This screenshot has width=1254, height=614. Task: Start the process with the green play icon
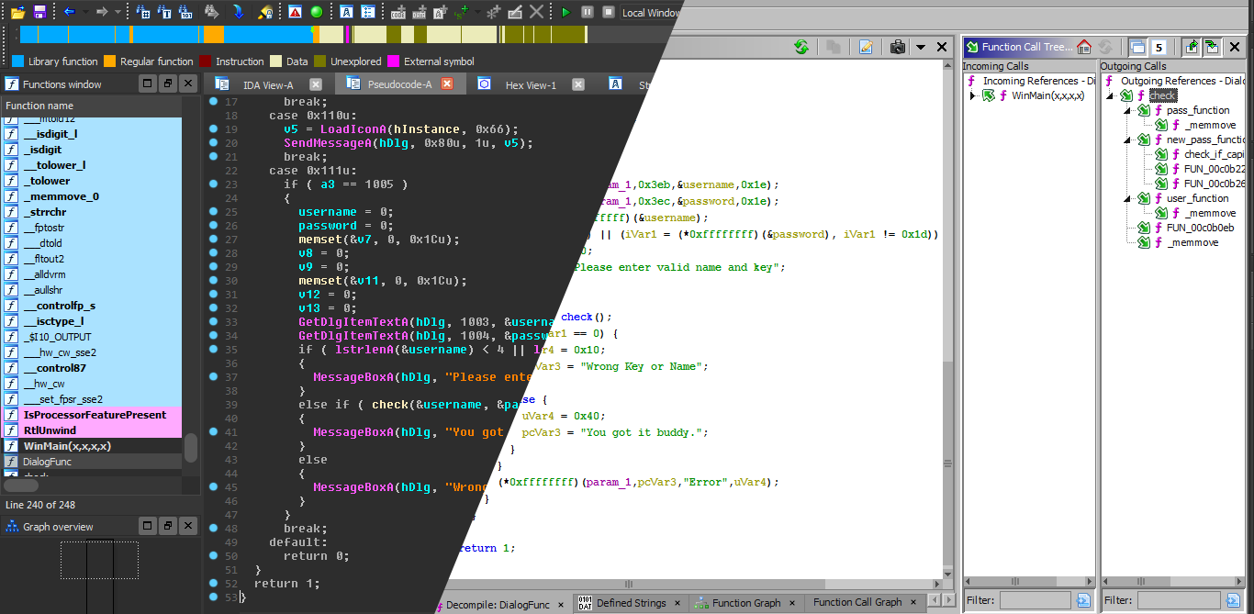tap(567, 12)
